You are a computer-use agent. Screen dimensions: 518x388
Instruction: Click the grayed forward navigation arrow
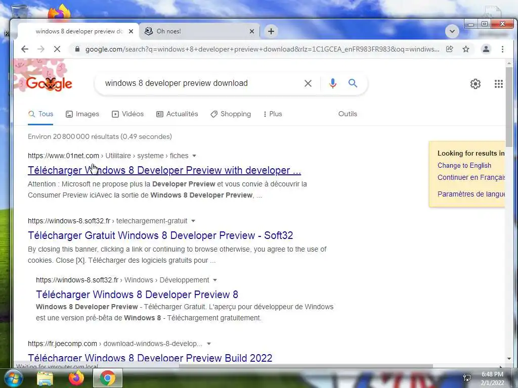point(41,49)
